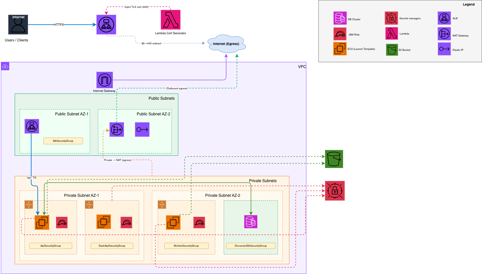Select the ALB icon receiving the HTTPS arrow
The height and width of the screenshot is (274, 482).
coord(106,24)
